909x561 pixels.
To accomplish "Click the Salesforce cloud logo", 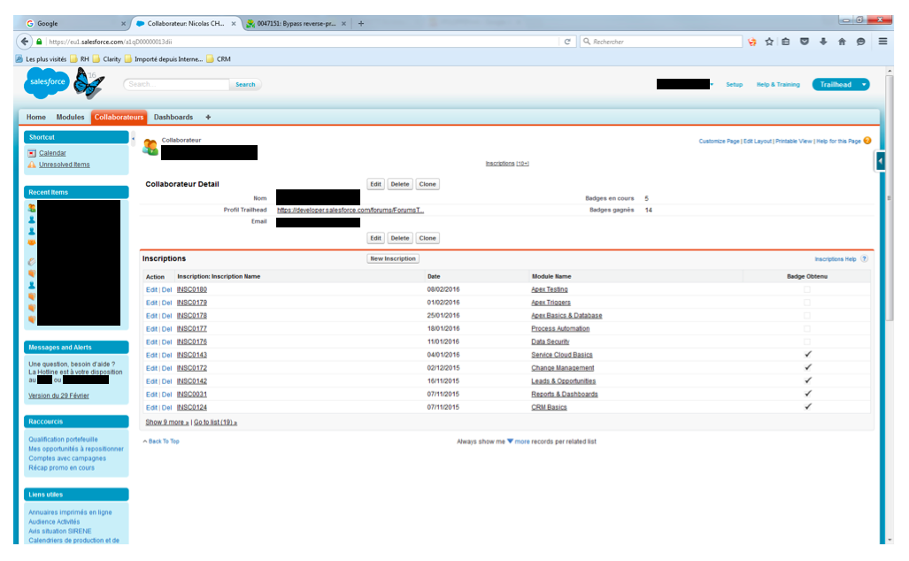I will [48, 82].
